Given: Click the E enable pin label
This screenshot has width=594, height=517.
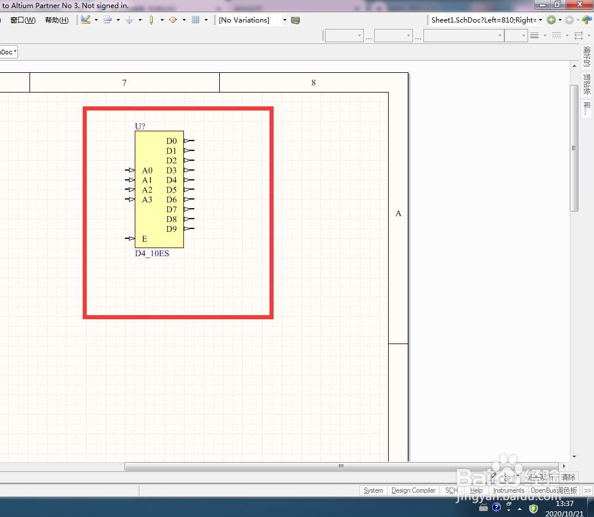Looking at the screenshot, I should click(145, 239).
